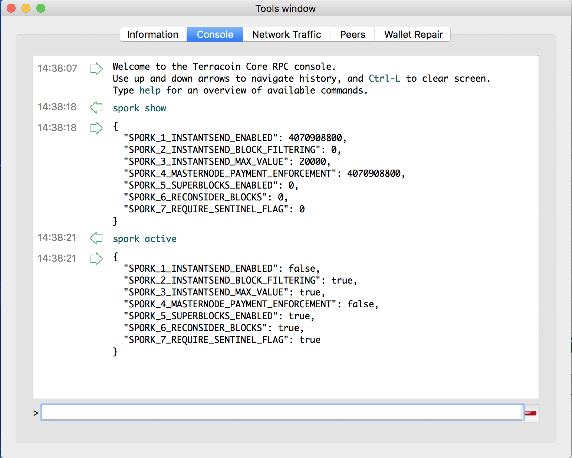Click the SPORK_1_INSTANTSEND_ENABLED 4070908800 line
The height and width of the screenshot is (458, 572).
pyautogui.click(x=235, y=138)
